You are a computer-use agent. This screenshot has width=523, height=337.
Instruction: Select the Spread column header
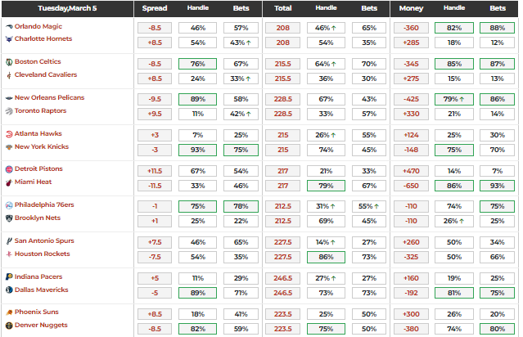[155, 8]
